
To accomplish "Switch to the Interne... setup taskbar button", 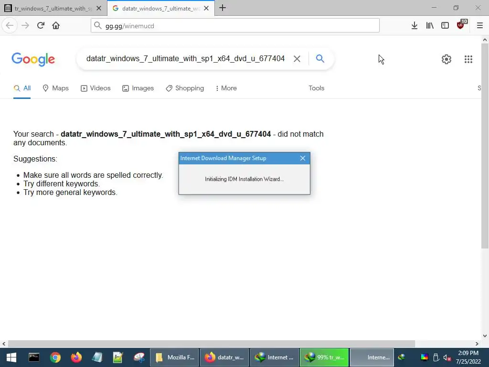I will (372, 357).
